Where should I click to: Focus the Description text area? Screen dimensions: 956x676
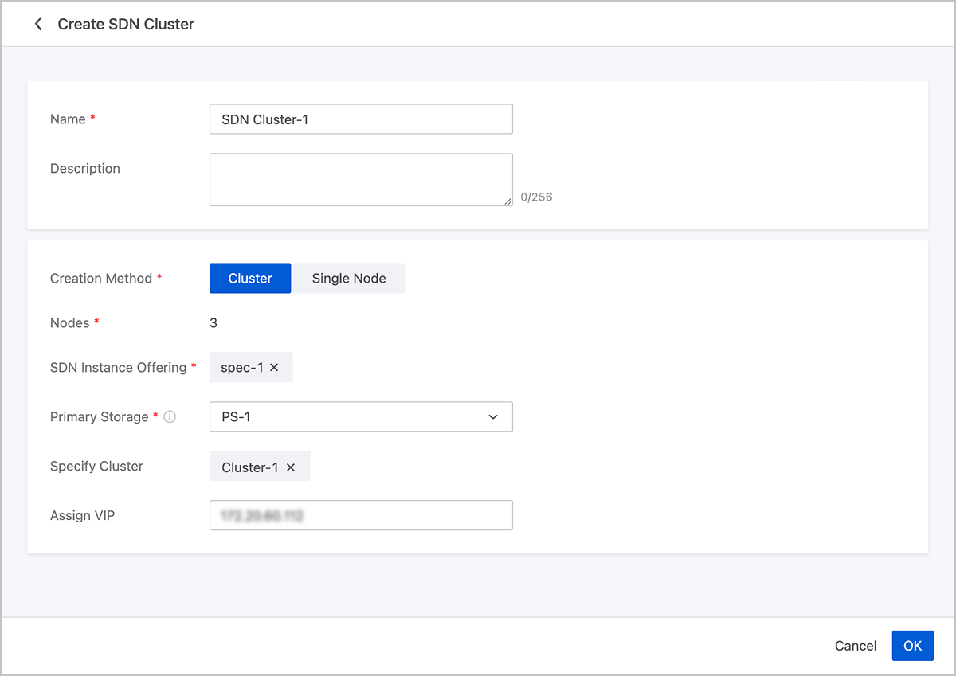click(x=360, y=179)
